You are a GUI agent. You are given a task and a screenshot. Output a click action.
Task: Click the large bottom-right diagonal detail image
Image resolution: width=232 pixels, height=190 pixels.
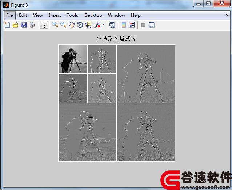[x=146, y=132]
